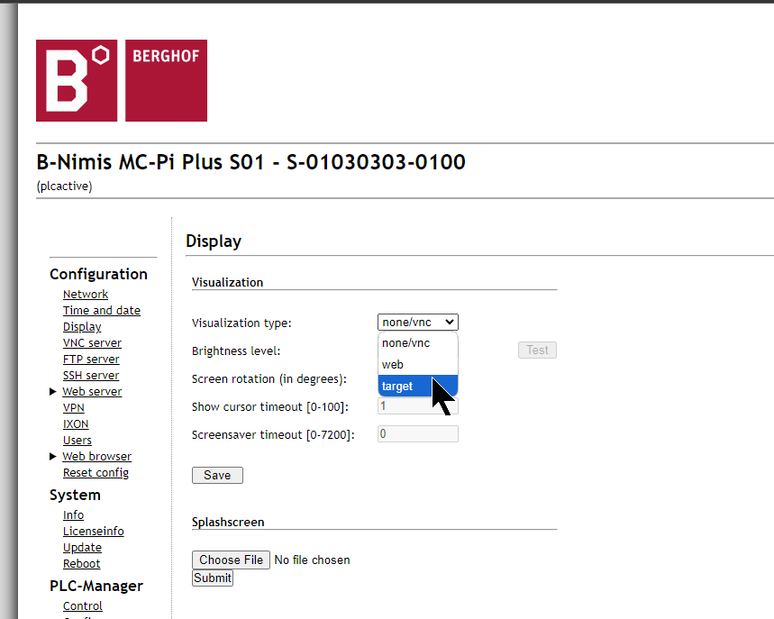Select the web option in list

pos(417,365)
